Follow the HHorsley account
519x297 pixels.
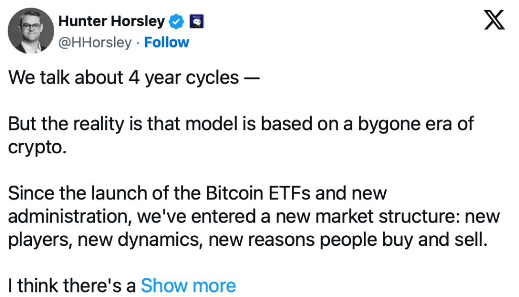[166, 43]
